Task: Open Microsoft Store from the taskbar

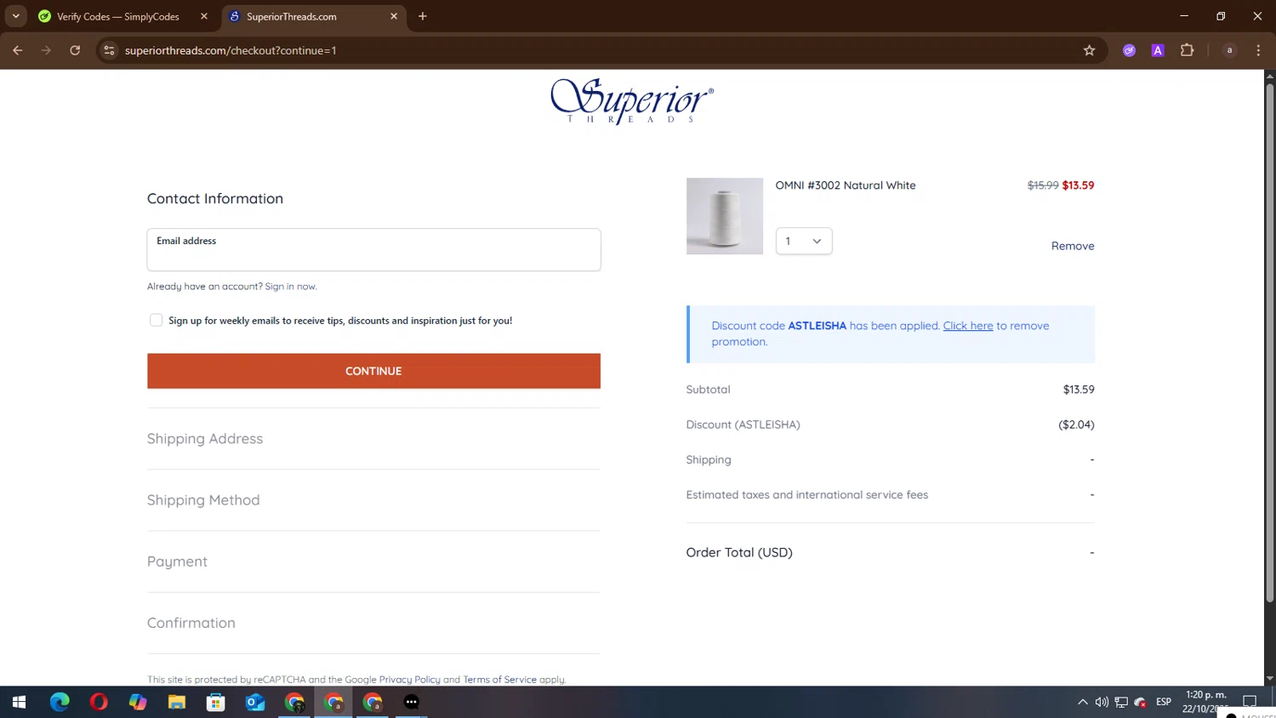Action: (216, 702)
